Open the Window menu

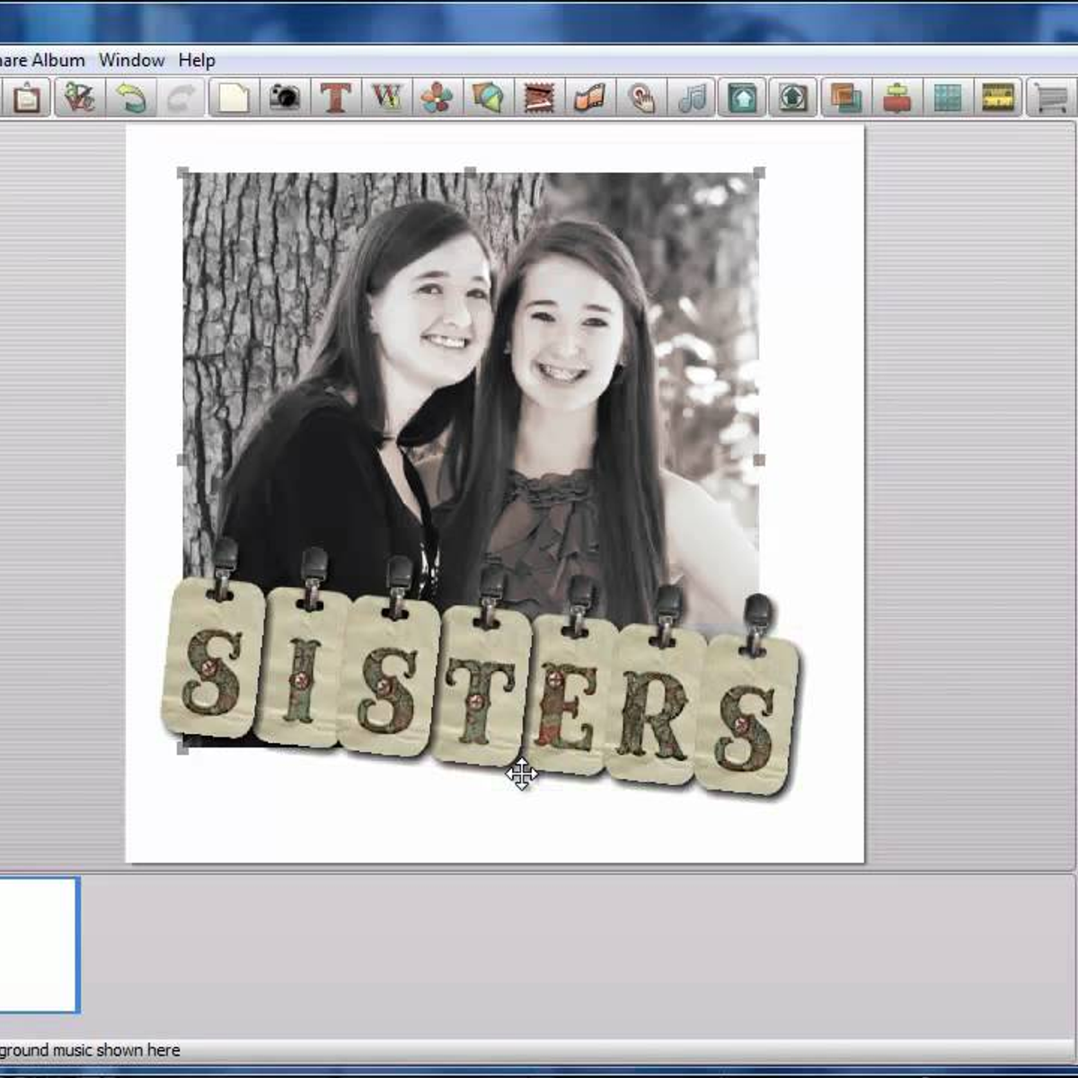[131, 60]
